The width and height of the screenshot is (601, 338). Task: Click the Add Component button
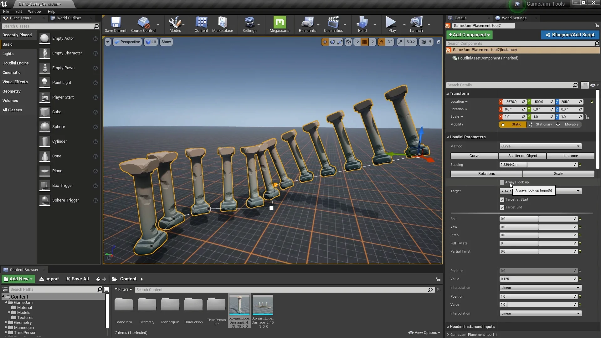click(469, 35)
